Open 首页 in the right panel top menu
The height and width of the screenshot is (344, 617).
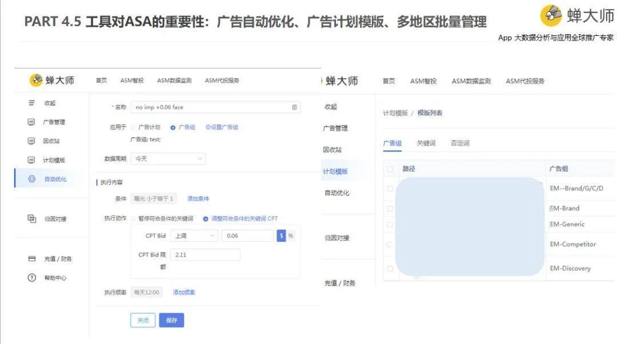click(389, 81)
